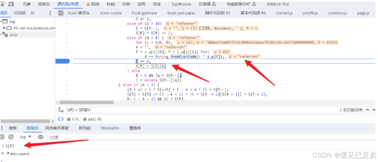Toggle the console sidebar icon
378x162 pixels.
point(2,137)
